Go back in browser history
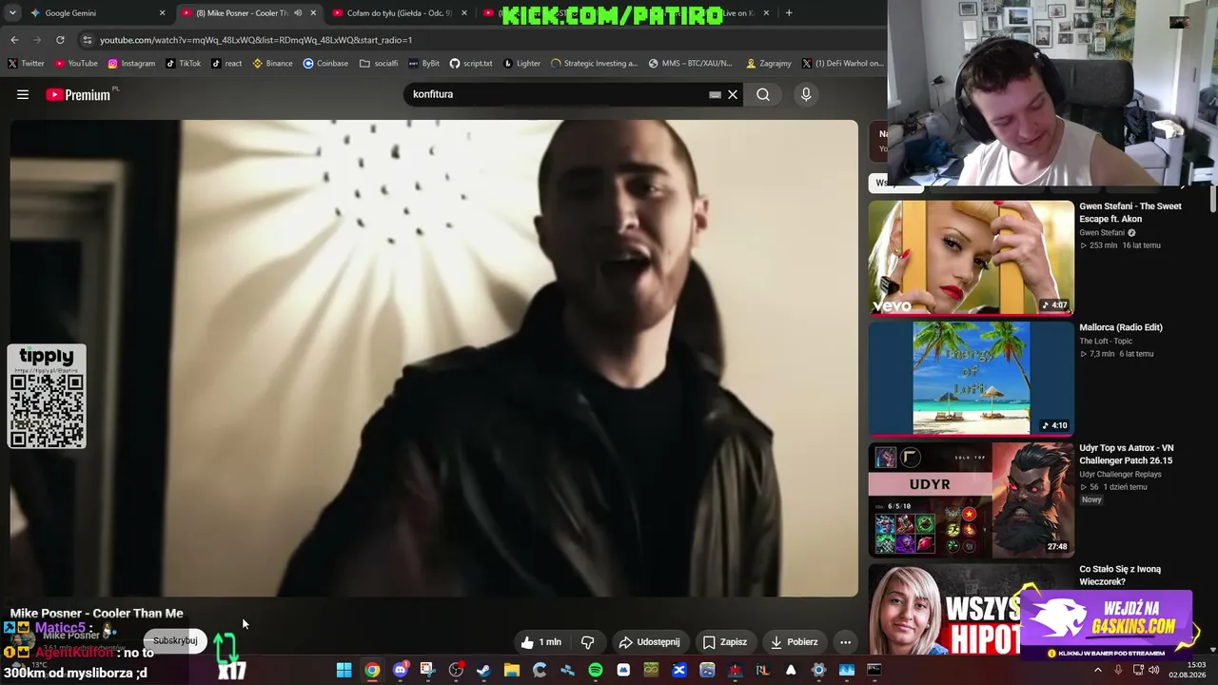Viewport: 1218px width, 685px height. [x=14, y=40]
